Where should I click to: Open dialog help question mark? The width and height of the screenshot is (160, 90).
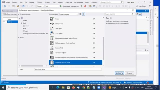click(x=127, y=10)
